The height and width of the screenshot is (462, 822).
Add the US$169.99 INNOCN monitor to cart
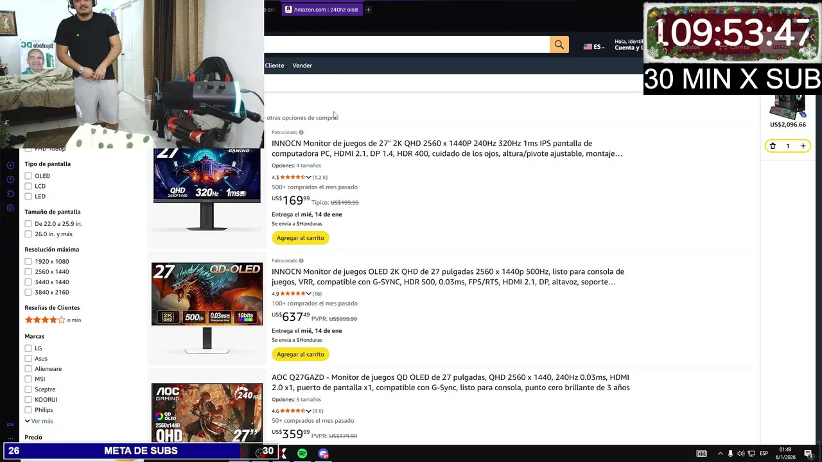point(301,238)
